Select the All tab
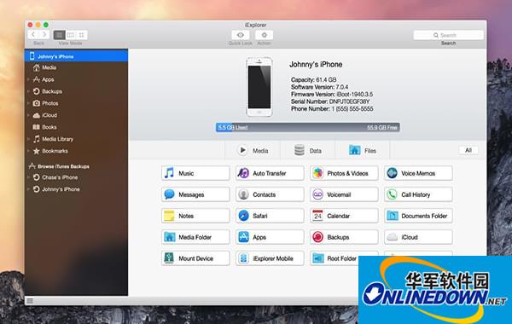Screen dimensions: 512x324 pos(468,150)
